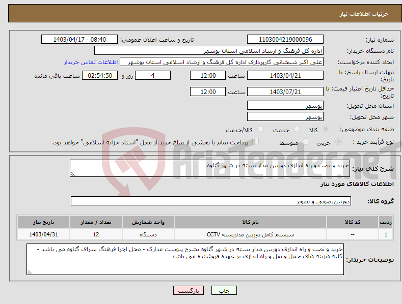The height and width of the screenshot is (304, 402).
Task: Open اطلاعات تماس خریدار link
Action: pyautogui.click(x=91, y=62)
